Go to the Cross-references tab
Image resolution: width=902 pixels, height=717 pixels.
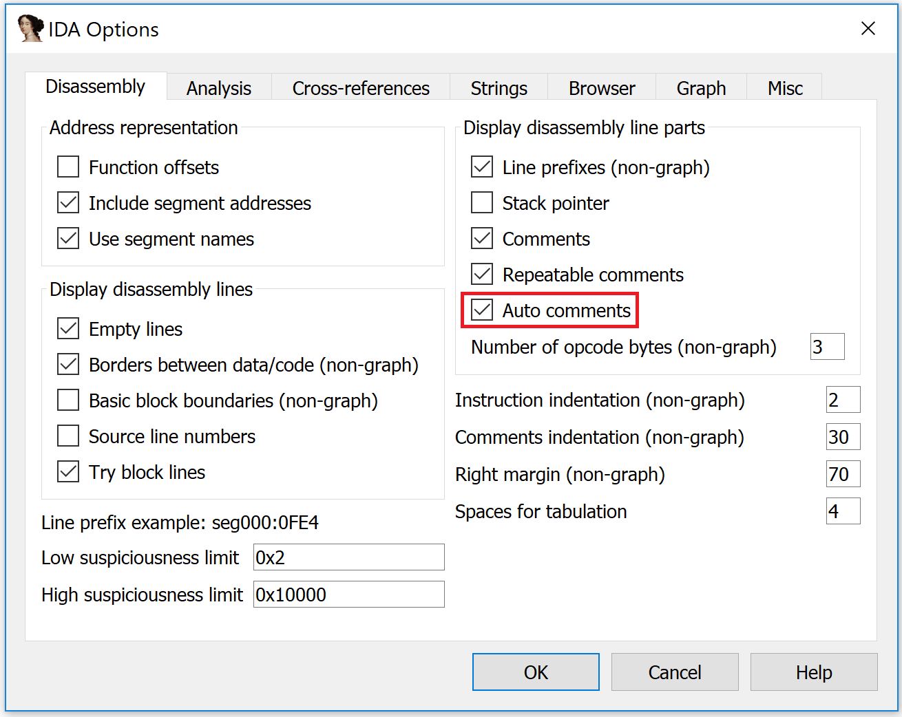(361, 88)
